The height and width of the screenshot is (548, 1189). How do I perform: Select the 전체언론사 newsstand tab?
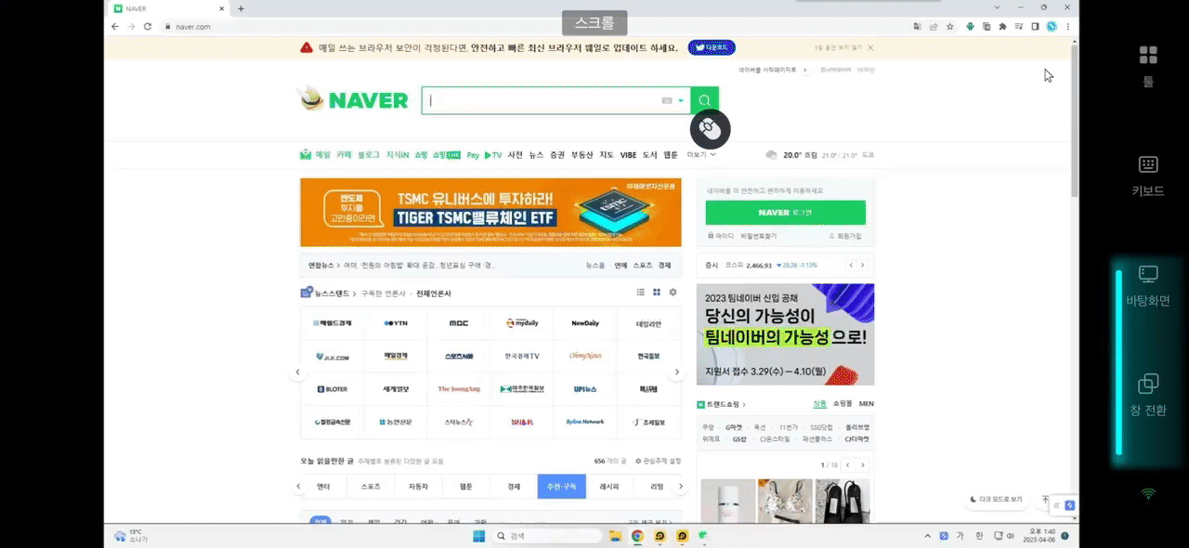click(433, 294)
